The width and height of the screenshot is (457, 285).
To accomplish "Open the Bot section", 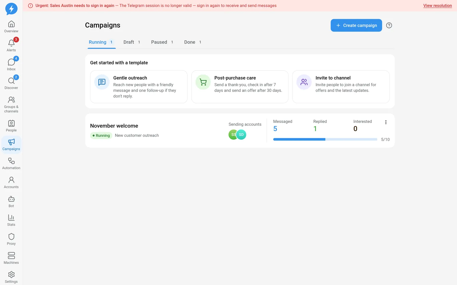I will tap(11, 202).
